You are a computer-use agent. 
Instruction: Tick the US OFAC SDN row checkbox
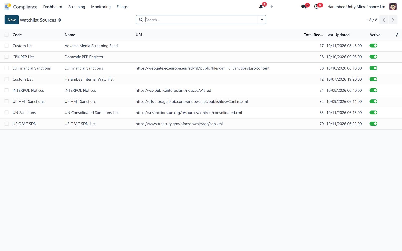[x=7, y=124]
